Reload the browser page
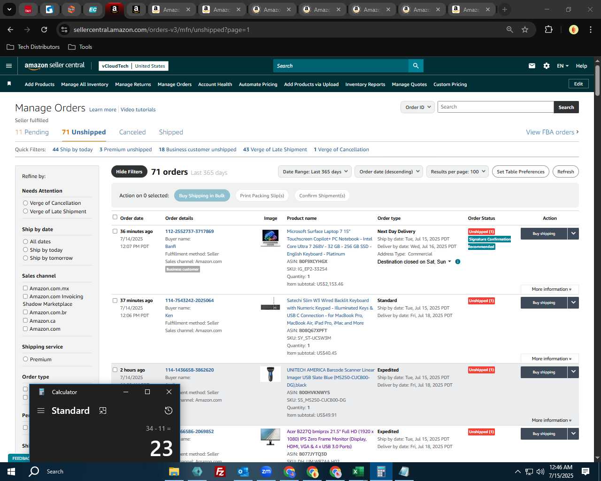 coord(44,30)
